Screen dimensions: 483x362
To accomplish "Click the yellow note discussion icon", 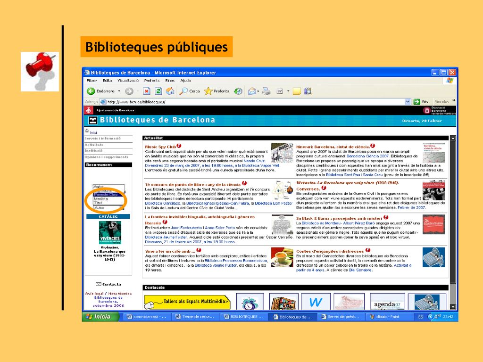I will (x=297, y=91).
